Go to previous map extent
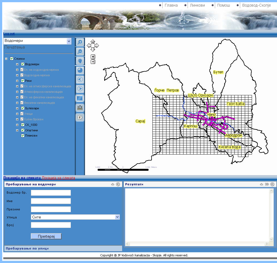Viewport: 277px width, 263px height. (80, 79)
